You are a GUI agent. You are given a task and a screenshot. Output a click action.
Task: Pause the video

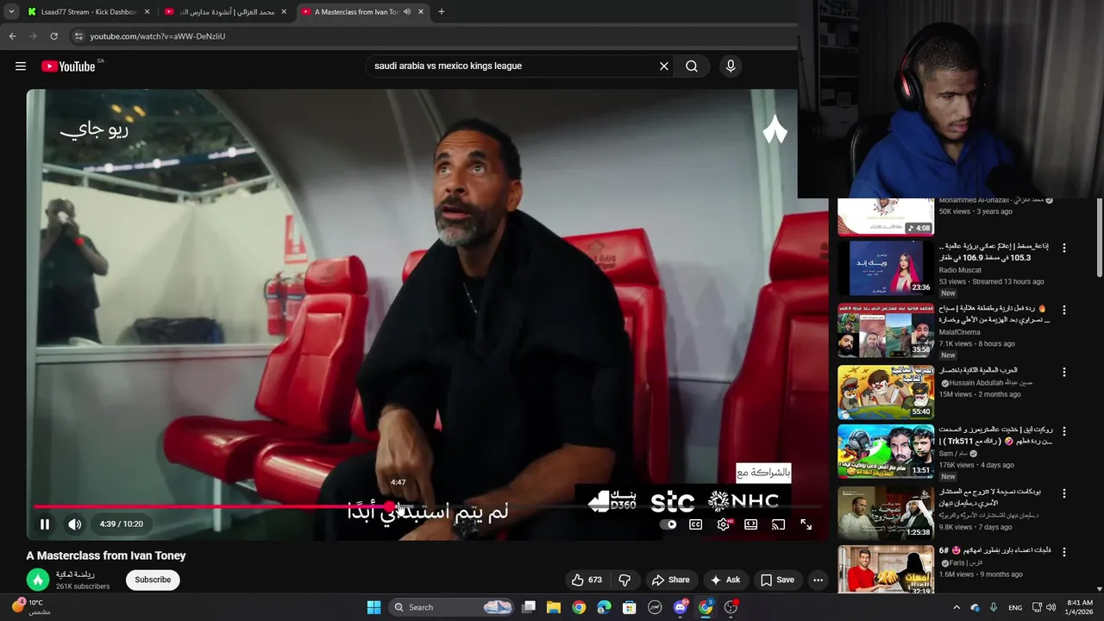tap(45, 524)
